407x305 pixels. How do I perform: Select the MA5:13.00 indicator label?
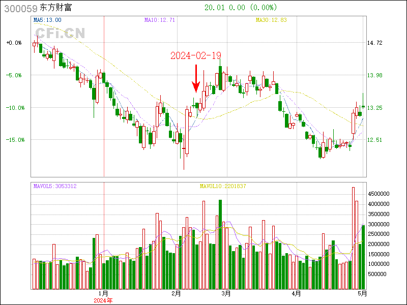(47, 20)
